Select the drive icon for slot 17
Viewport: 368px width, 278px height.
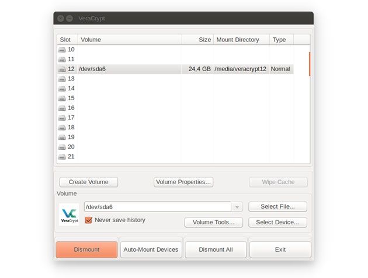click(62, 118)
